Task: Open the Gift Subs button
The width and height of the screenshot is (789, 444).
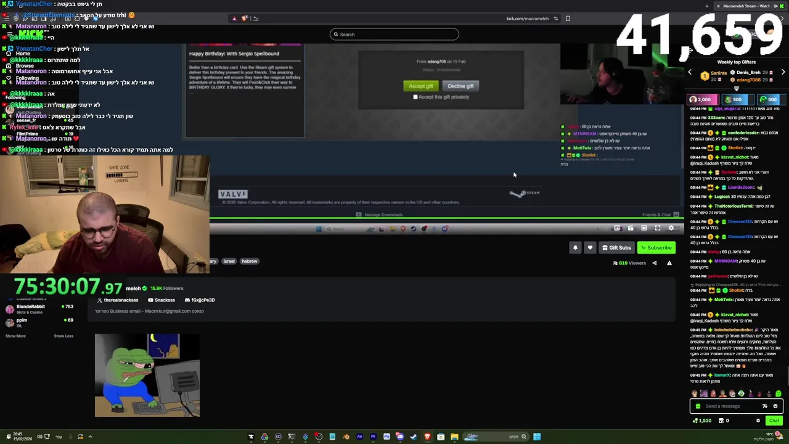Action: [x=616, y=248]
